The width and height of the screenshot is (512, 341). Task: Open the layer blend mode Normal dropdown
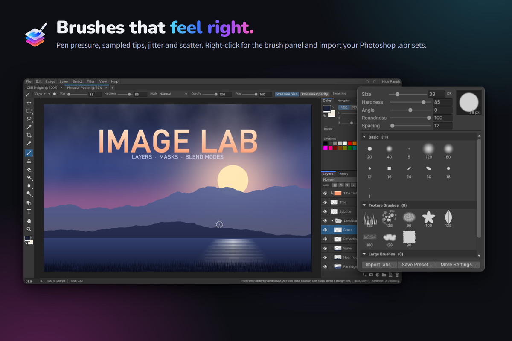[x=339, y=179]
